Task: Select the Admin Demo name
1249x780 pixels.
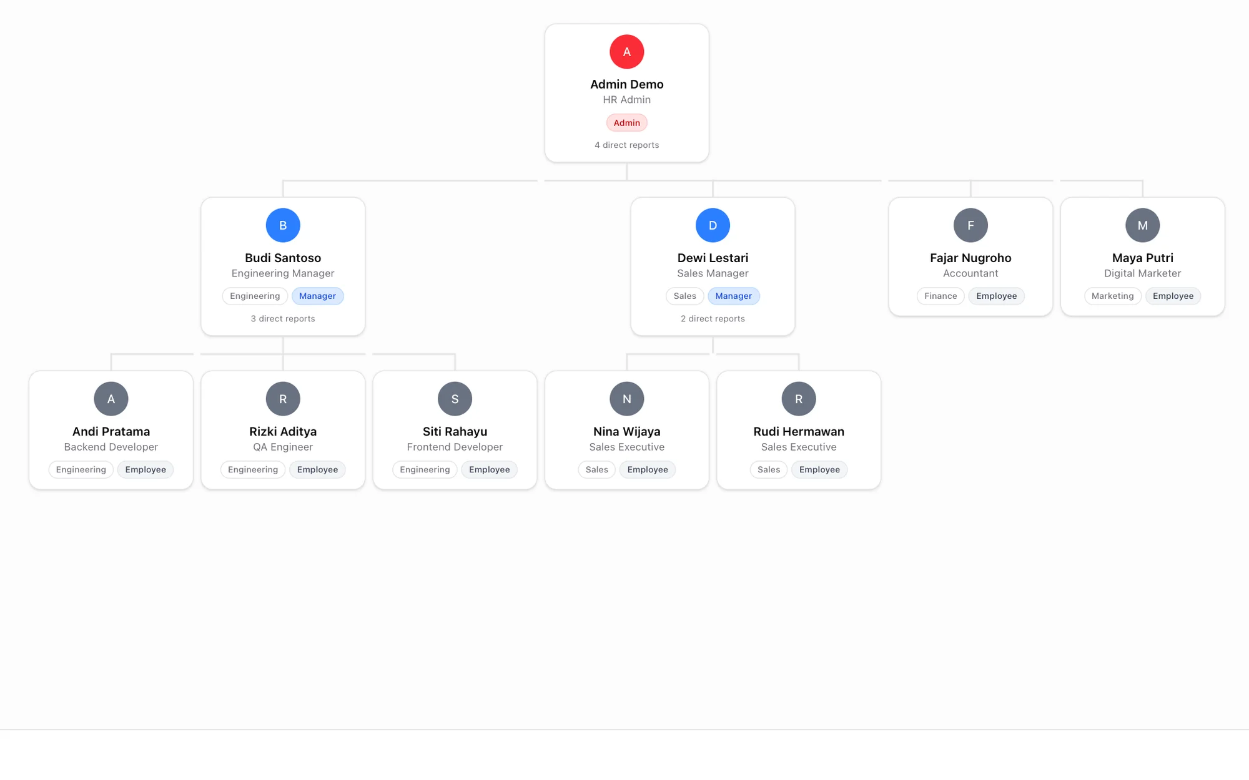Action: (626, 84)
